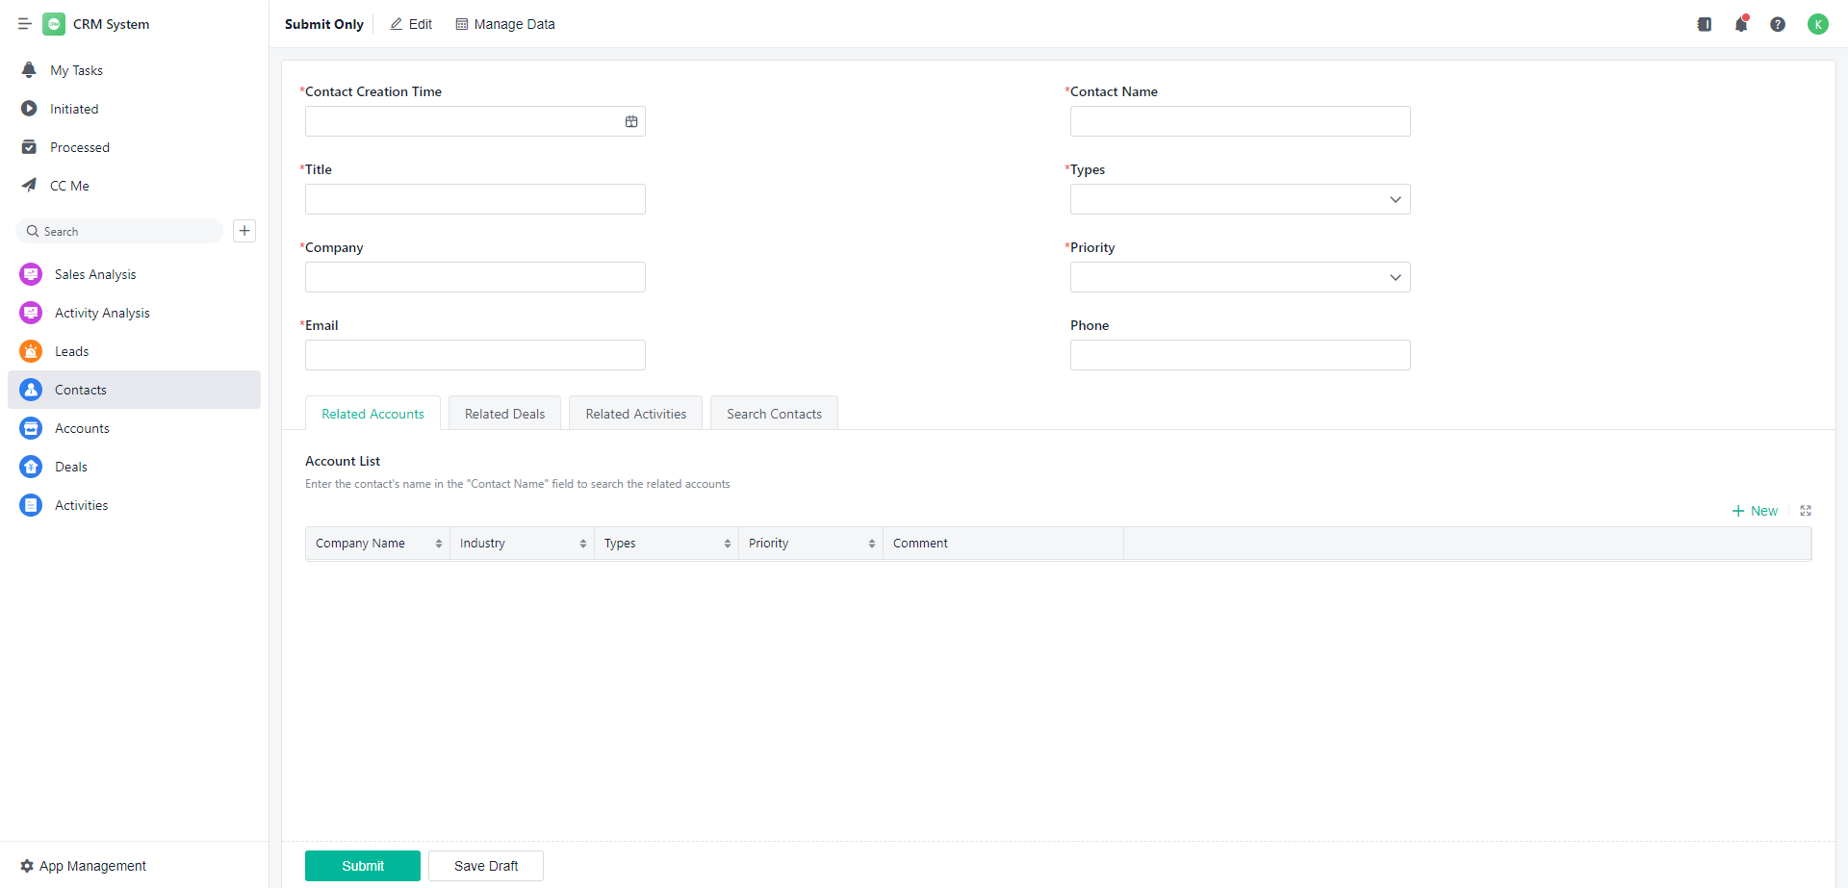This screenshot has width=1848, height=888.
Task: Click the green Submit button
Action: coord(363,866)
